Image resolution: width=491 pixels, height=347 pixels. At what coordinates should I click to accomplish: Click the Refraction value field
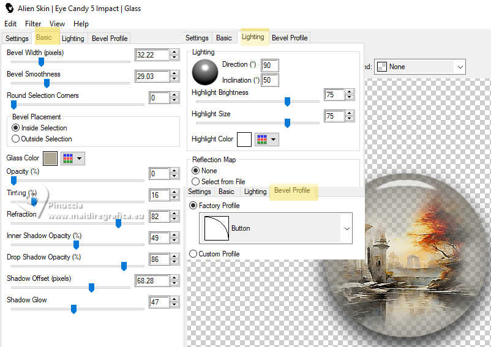(159, 217)
